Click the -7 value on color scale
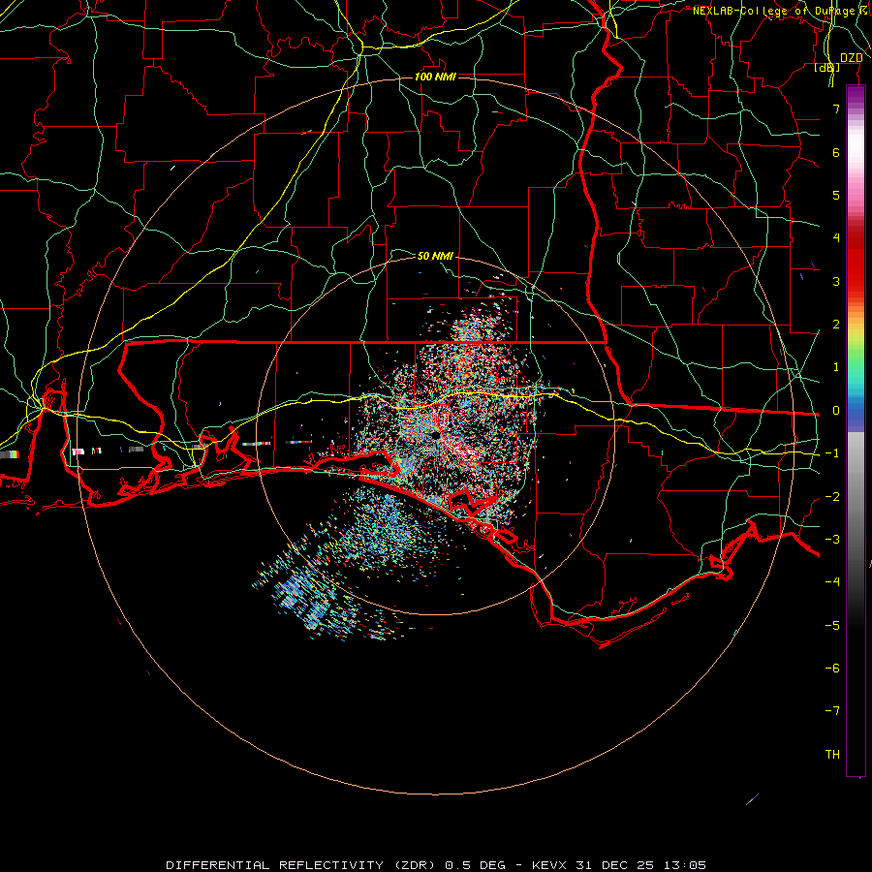 tap(832, 711)
